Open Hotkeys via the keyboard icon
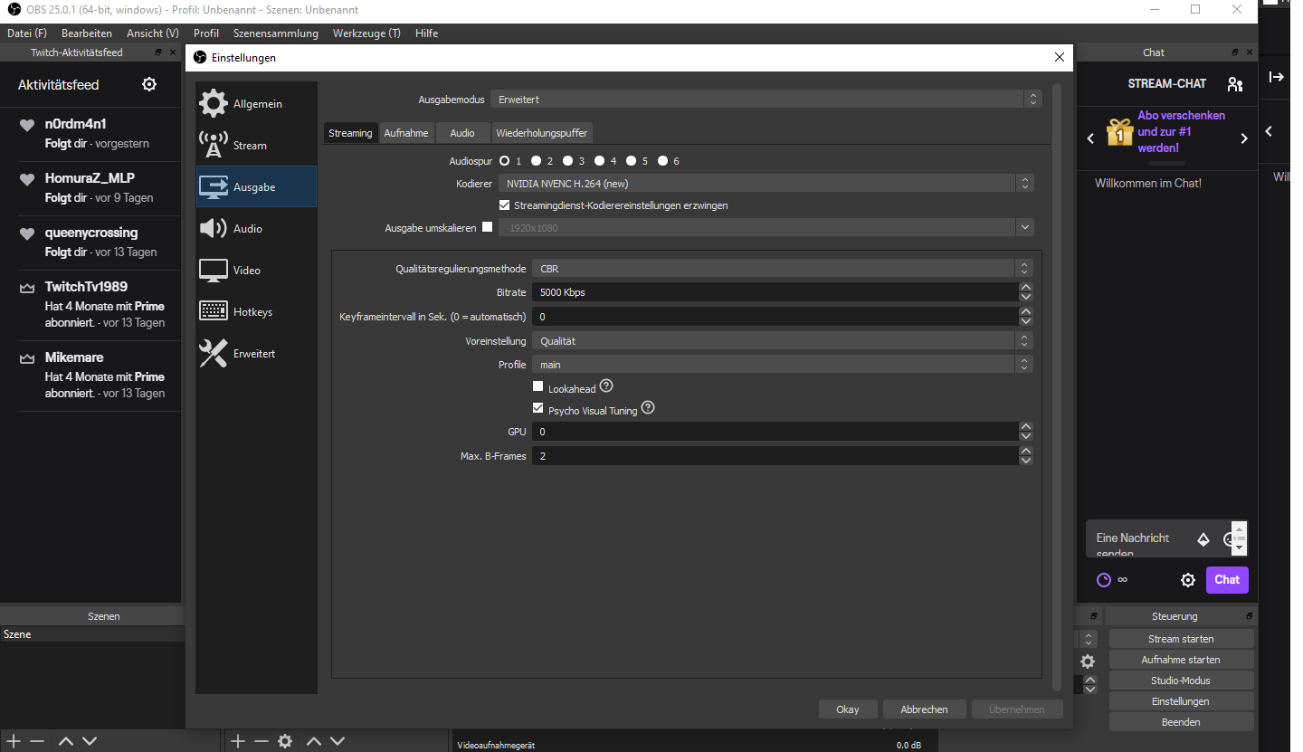 coord(214,311)
